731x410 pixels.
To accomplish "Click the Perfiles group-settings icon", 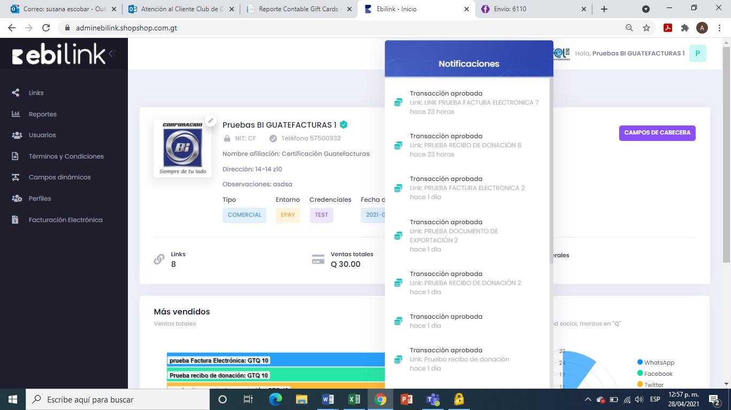I will click(x=16, y=199).
